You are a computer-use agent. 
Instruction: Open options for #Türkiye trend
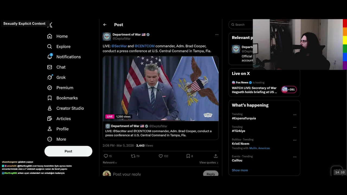(x=295, y=128)
